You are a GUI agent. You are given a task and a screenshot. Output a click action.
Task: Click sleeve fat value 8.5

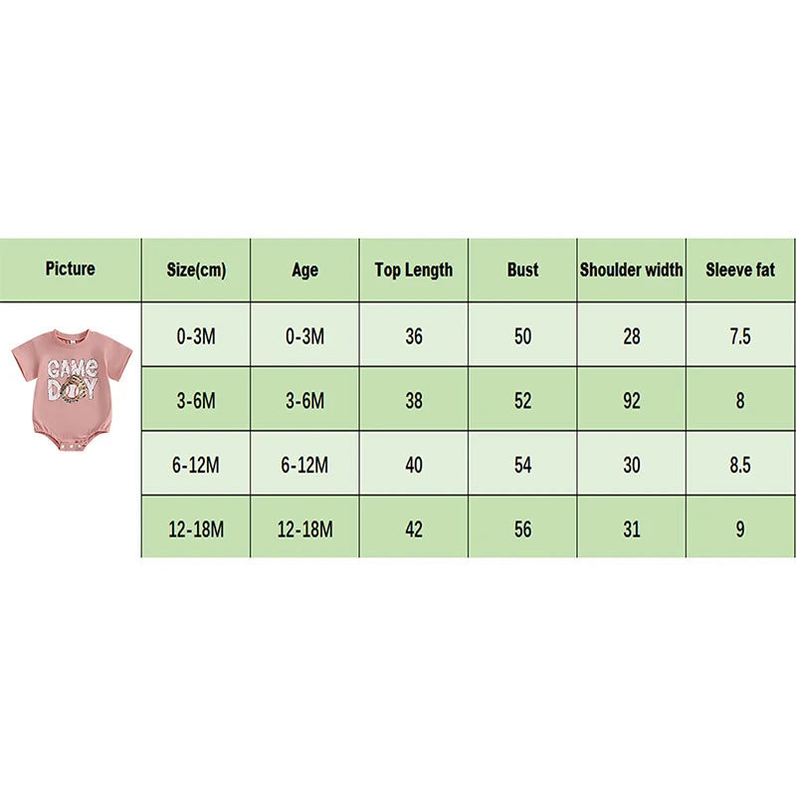pyautogui.click(x=740, y=465)
